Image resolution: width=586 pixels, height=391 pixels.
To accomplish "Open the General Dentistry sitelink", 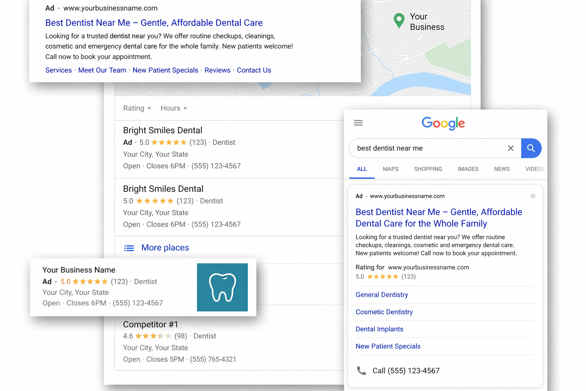I will 382,294.
